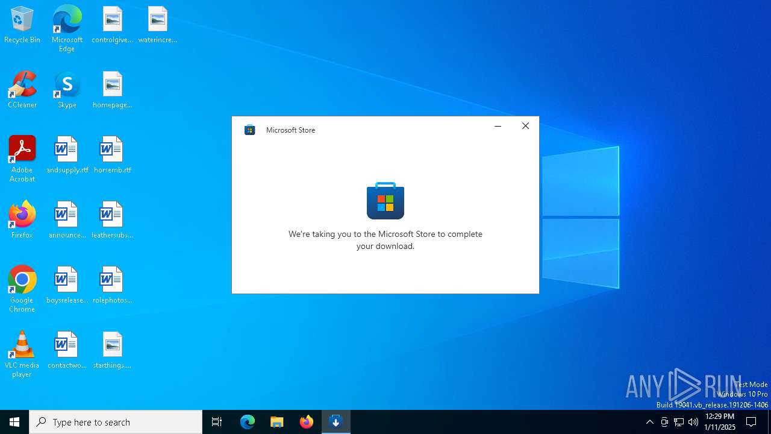Select the starthings image file on desktop
The image size is (771, 434).
point(112,351)
